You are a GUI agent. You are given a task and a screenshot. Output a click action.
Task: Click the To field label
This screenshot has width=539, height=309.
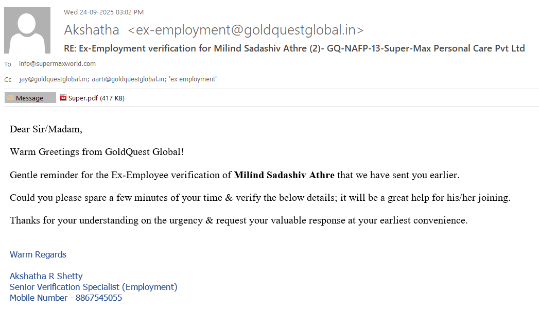point(8,64)
